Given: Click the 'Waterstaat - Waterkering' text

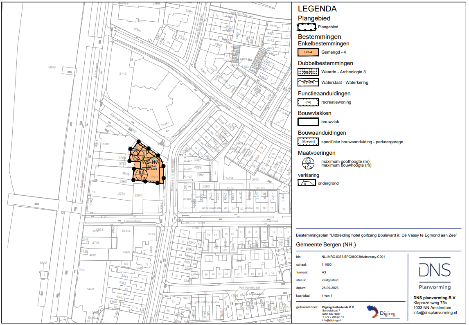Looking at the screenshot, I should [345, 83].
